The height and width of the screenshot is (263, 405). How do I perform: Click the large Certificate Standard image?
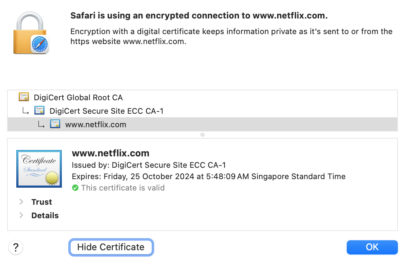click(x=39, y=168)
